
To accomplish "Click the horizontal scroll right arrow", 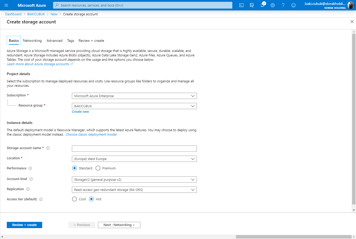I will (x=354, y=237).
